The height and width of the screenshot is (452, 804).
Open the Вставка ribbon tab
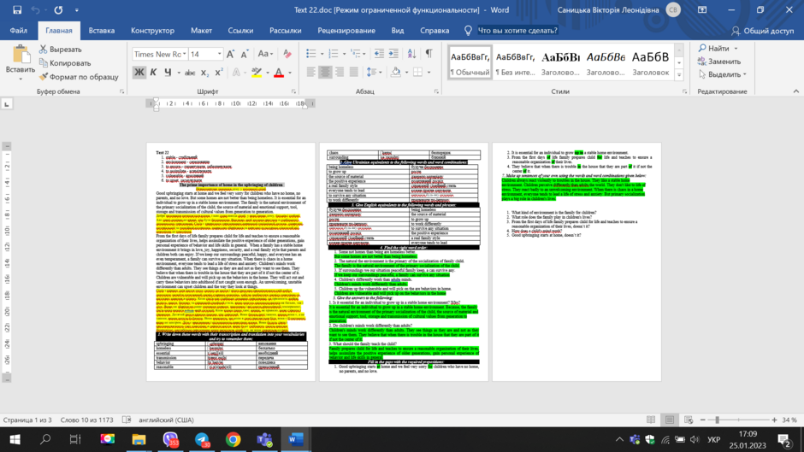coord(102,31)
